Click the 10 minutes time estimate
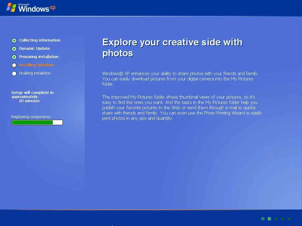302x226 pixels. coord(29,101)
